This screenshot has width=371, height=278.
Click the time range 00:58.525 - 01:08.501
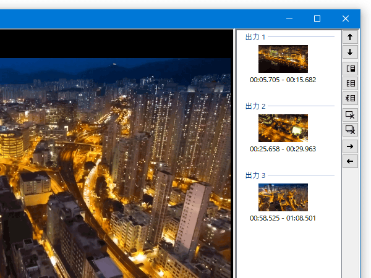283,218
